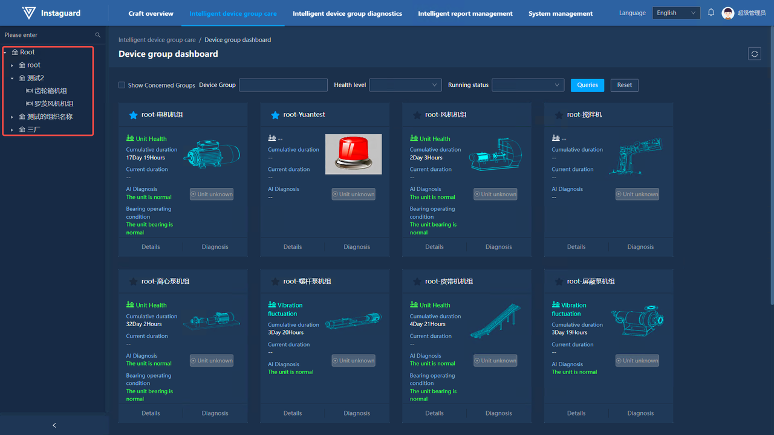The width and height of the screenshot is (774, 435).
Task: Go to Craft overview tab
Action: click(151, 13)
